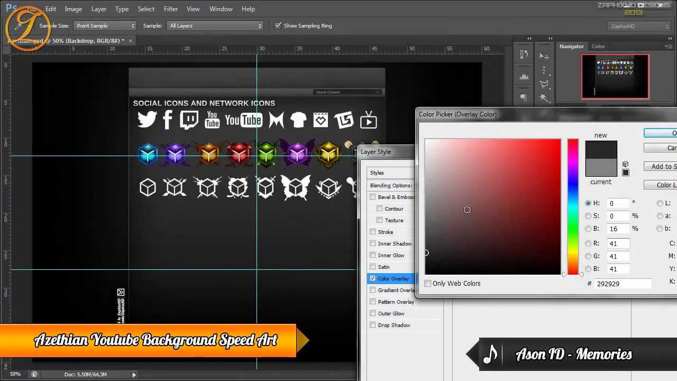Viewport: 677px width, 381px height.
Task: Enable the Inner Shadow checkbox
Action: pyautogui.click(x=373, y=243)
